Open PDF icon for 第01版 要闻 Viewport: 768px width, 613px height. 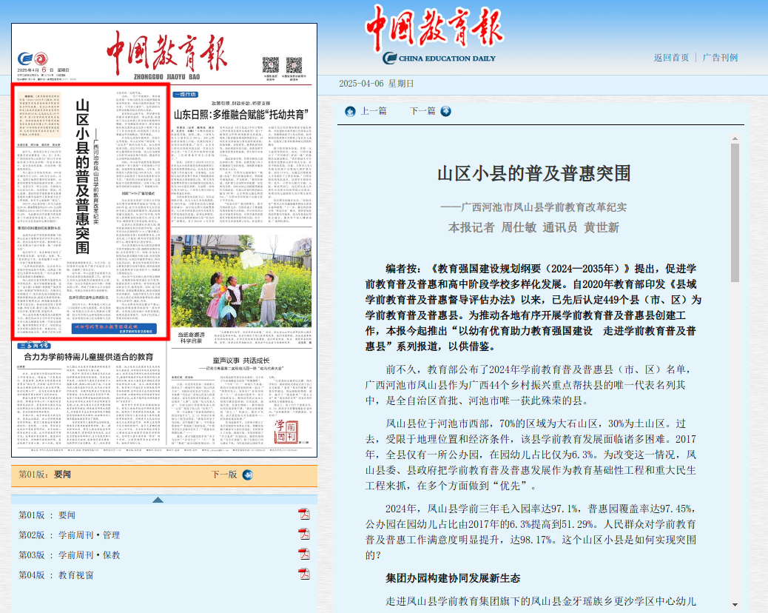pyautogui.click(x=303, y=515)
